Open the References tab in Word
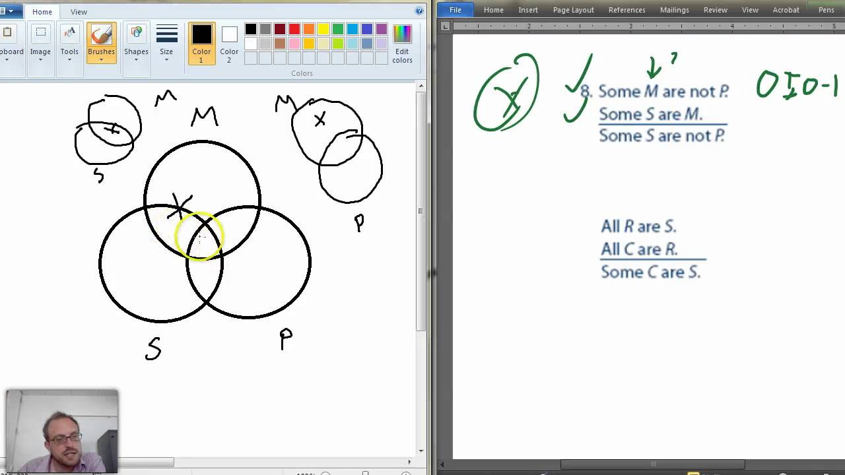The width and height of the screenshot is (845, 475). point(627,10)
